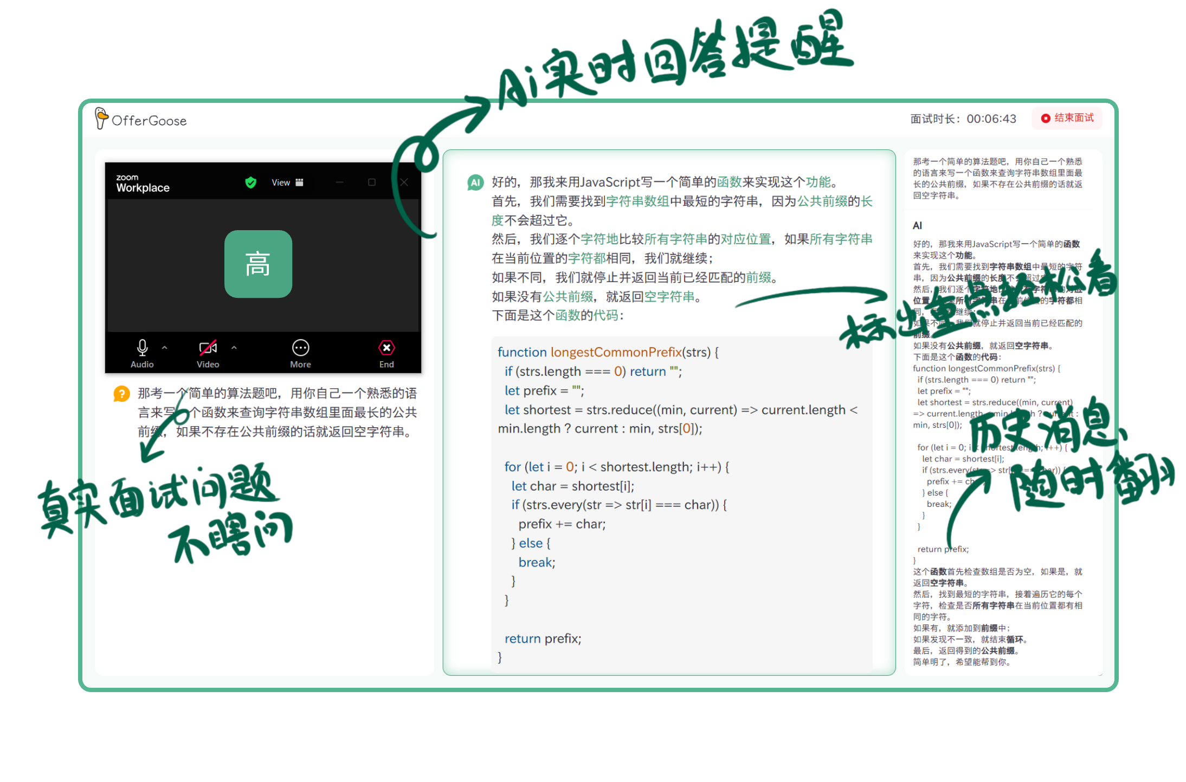Click the green shield security icon
Screen dimensions: 1186x782
(x=250, y=183)
